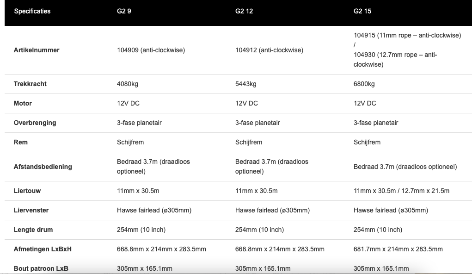Screen dimensions: 472x274
Task: Click the Trekkracht row label
Action: pyautogui.click(x=30, y=84)
